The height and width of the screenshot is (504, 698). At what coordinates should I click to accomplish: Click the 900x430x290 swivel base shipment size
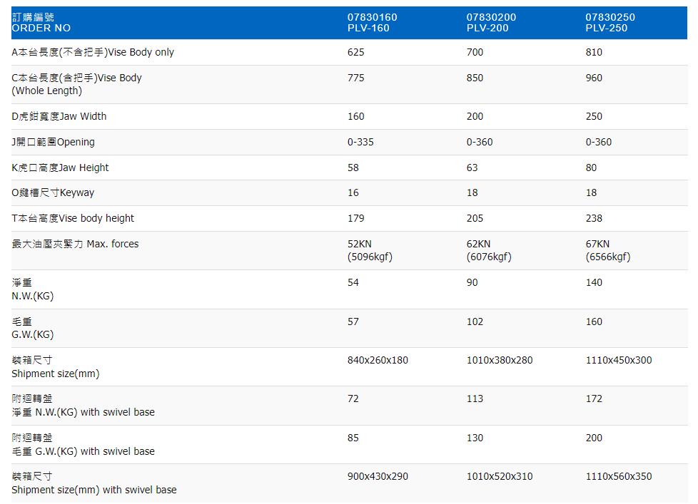(378, 476)
